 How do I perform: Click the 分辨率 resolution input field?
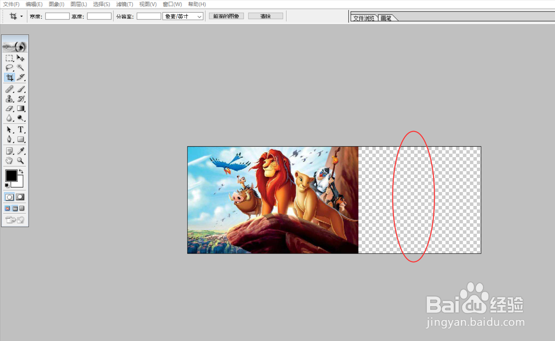pos(149,16)
